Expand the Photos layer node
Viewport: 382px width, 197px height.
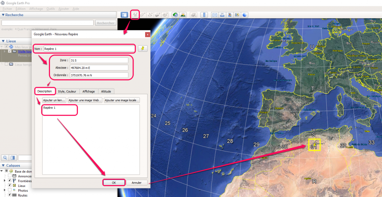click(5, 190)
